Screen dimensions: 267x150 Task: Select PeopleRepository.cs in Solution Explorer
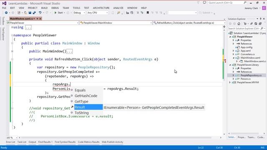pyautogui.click(x=251, y=75)
